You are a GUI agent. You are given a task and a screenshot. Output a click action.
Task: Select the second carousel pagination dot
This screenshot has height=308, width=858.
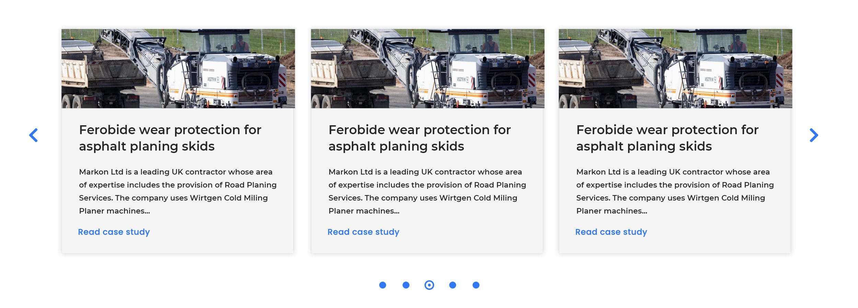[x=406, y=285]
